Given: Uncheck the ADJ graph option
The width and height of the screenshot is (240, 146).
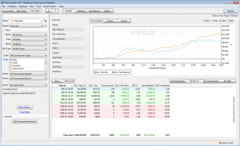Looking at the screenshot, I should (x=220, y=21).
